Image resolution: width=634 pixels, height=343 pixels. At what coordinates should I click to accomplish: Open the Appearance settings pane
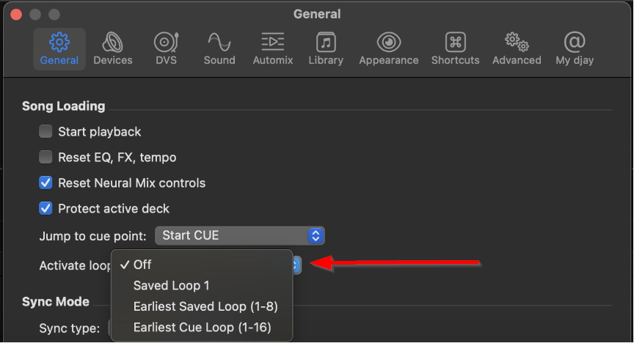[x=388, y=48]
